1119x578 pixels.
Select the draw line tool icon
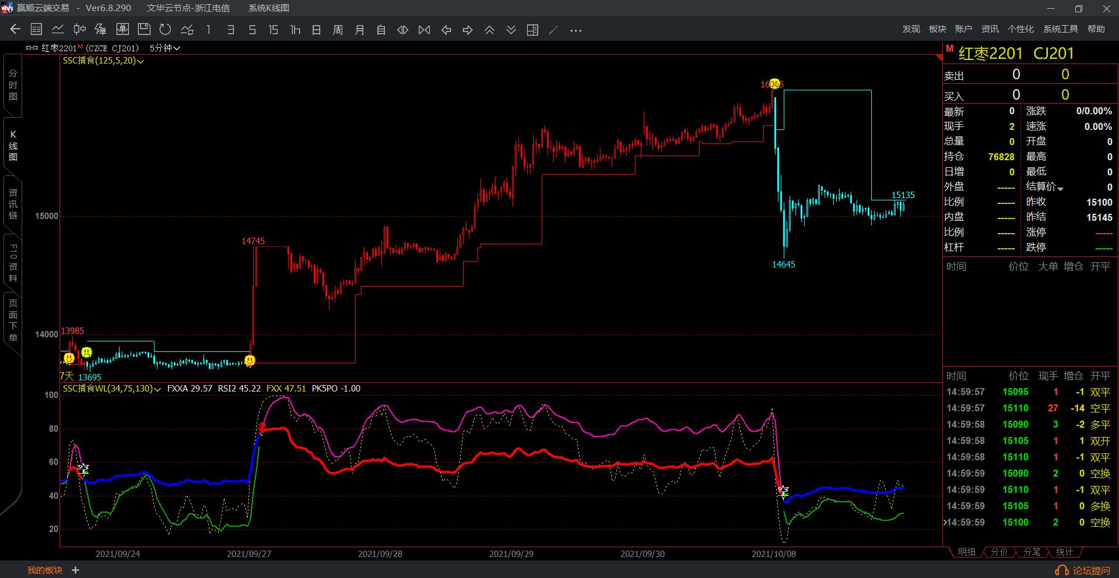click(554, 29)
